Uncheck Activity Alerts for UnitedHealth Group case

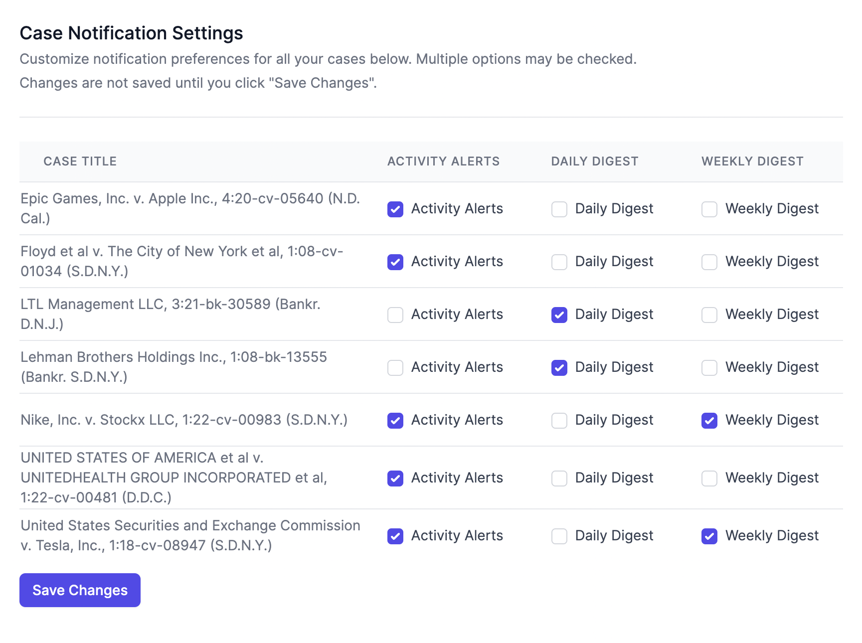395,479
